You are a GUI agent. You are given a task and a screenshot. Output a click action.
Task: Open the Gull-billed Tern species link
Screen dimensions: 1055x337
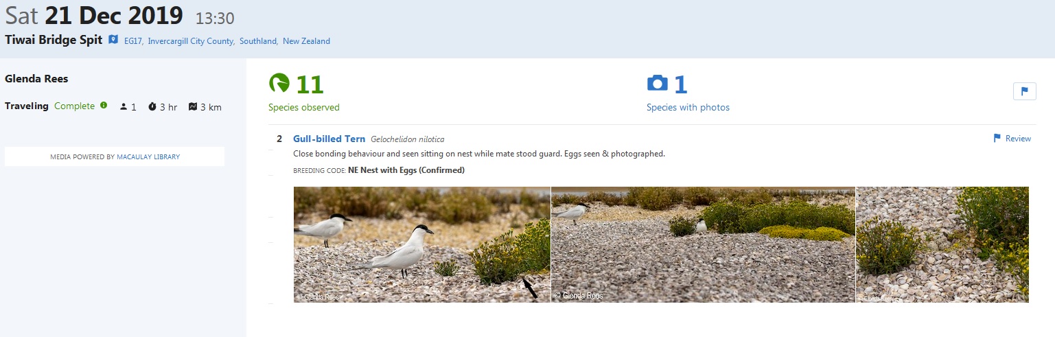329,139
